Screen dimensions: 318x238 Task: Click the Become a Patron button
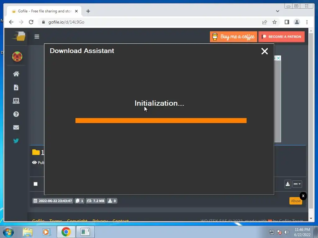[x=281, y=37]
